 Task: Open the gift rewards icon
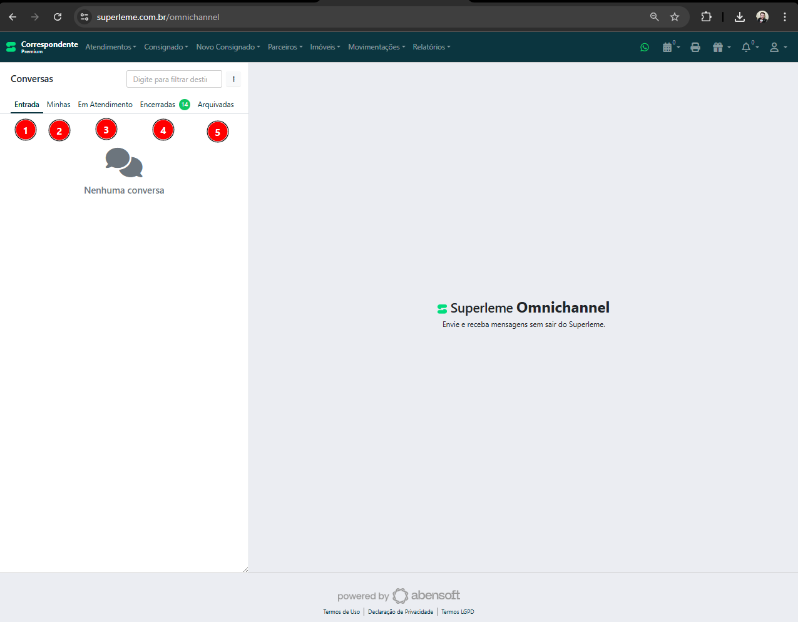[x=719, y=47]
